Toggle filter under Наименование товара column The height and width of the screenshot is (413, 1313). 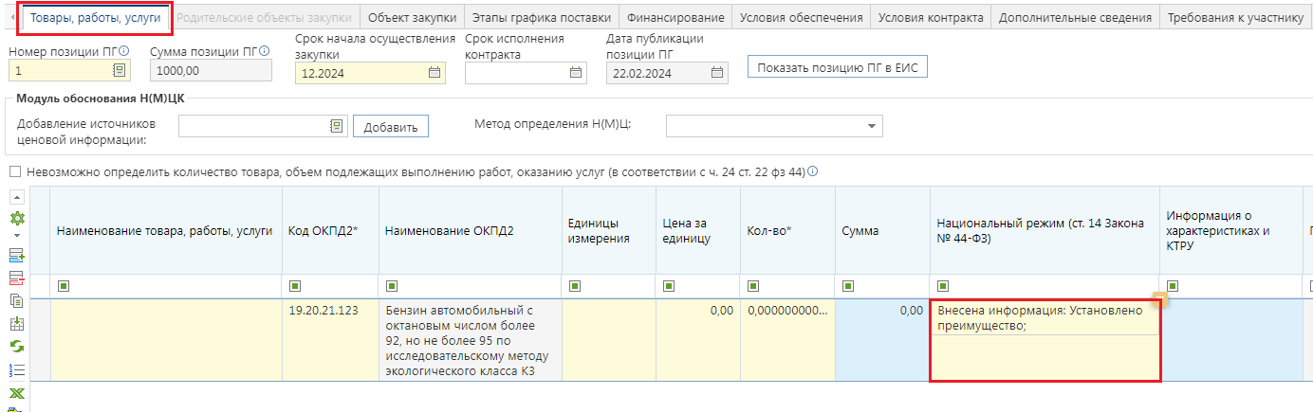[x=64, y=285]
